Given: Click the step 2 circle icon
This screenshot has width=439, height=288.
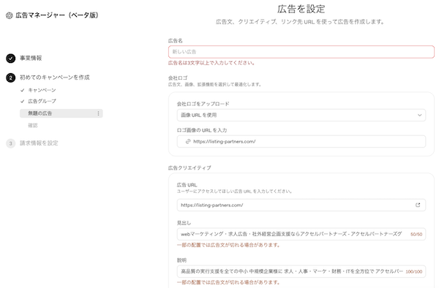Looking at the screenshot, I should [11, 77].
